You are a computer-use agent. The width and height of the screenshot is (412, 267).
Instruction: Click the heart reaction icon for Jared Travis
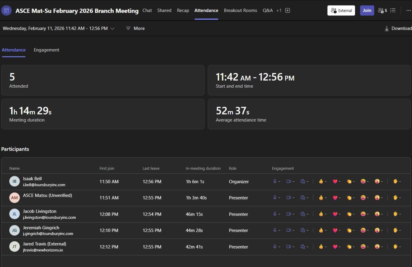tap(335, 246)
